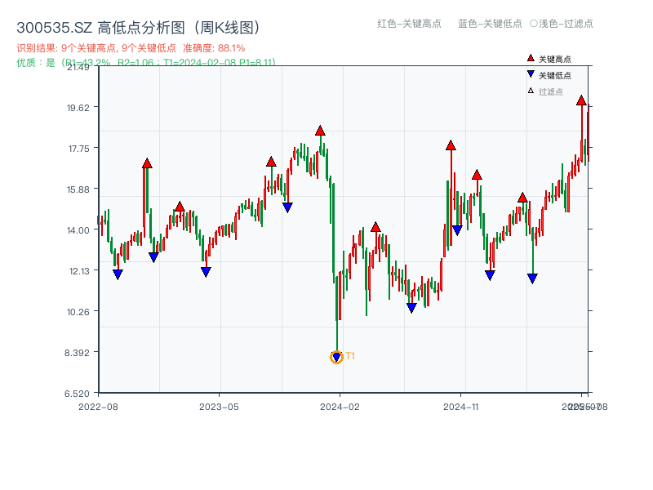The image size is (653, 490).
Task: Click the red 识别结果 summary line
Action: click(131, 48)
